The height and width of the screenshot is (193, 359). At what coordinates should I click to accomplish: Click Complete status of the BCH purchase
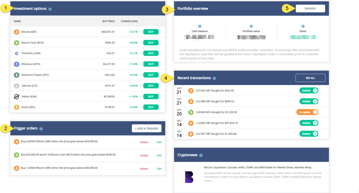(x=308, y=112)
